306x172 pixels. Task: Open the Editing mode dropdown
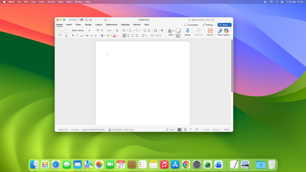[x=209, y=25]
